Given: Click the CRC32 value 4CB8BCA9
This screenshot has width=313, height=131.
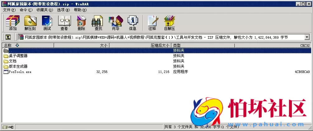Looking at the screenshot, I should (302, 72).
